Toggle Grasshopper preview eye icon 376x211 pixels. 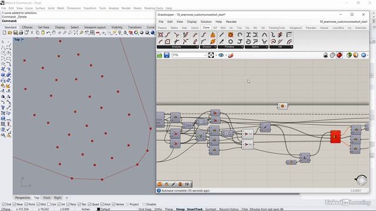click(x=221, y=55)
